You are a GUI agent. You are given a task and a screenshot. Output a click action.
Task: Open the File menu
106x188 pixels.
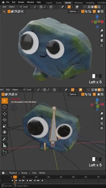click(x=8, y=2)
